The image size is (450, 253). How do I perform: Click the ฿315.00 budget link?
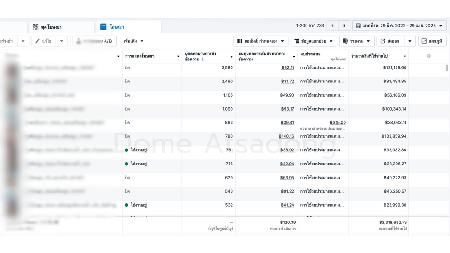pyautogui.click(x=338, y=122)
